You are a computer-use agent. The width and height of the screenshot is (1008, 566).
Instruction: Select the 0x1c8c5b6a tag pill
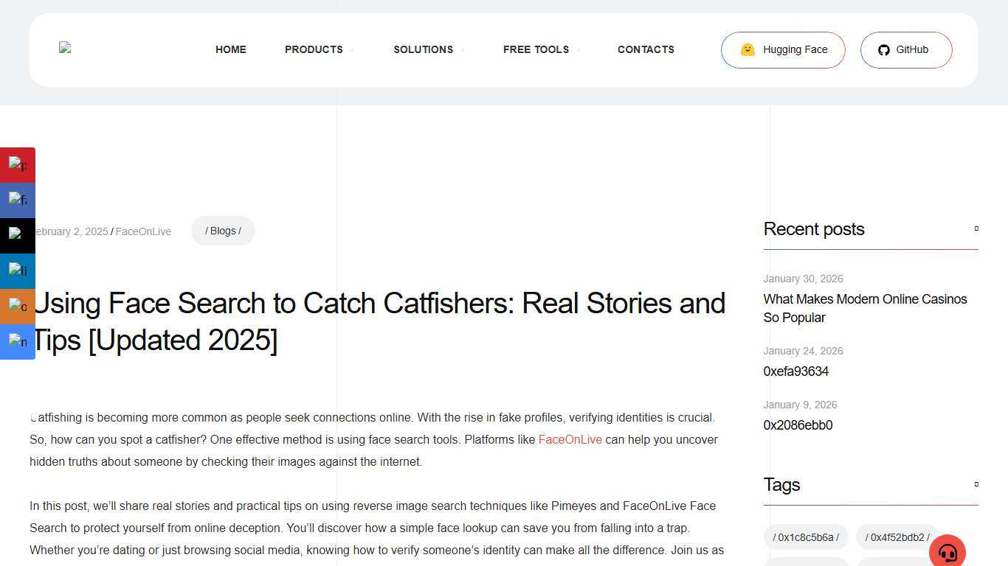click(805, 537)
